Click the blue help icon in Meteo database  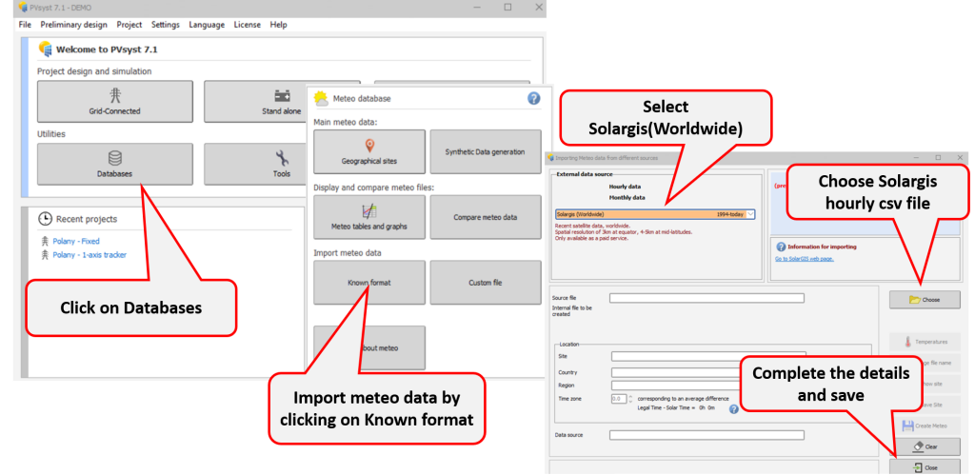(x=533, y=98)
